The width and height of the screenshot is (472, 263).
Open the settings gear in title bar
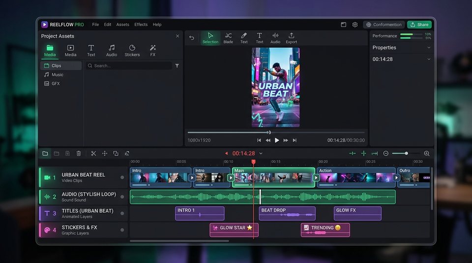point(355,25)
